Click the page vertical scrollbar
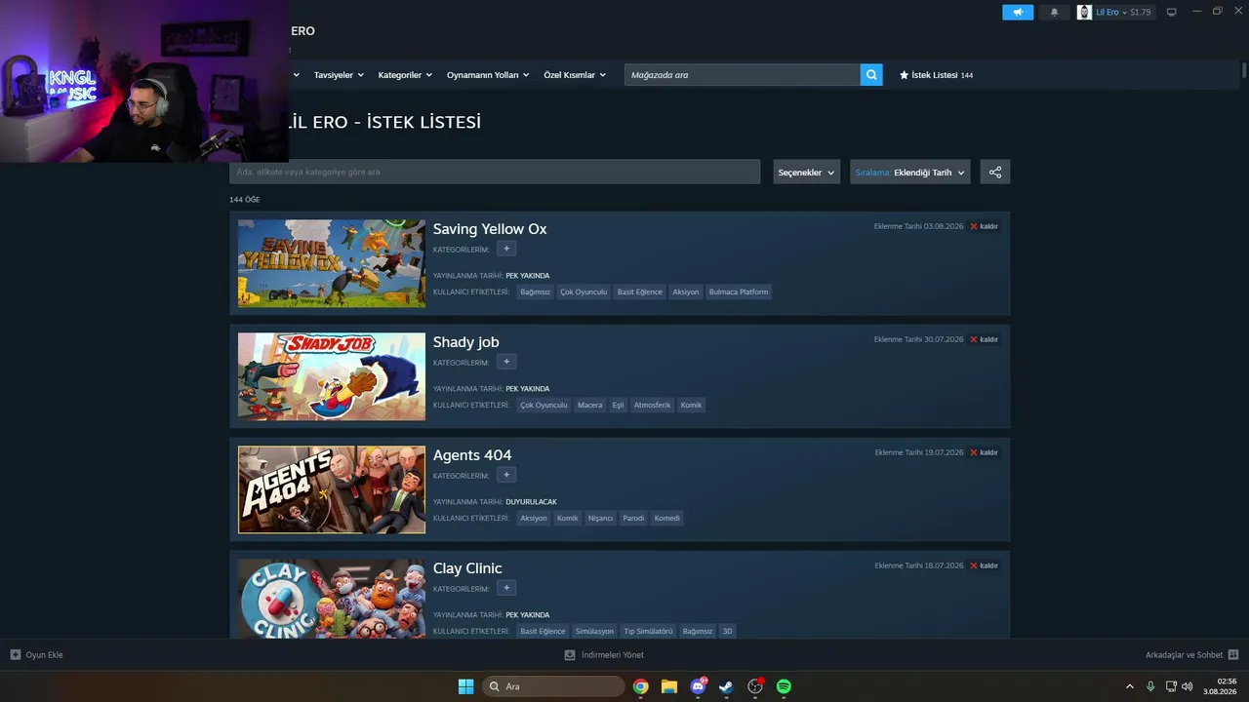The height and width of the screenshot is (702, 1249). click(x=1244, y=70)
